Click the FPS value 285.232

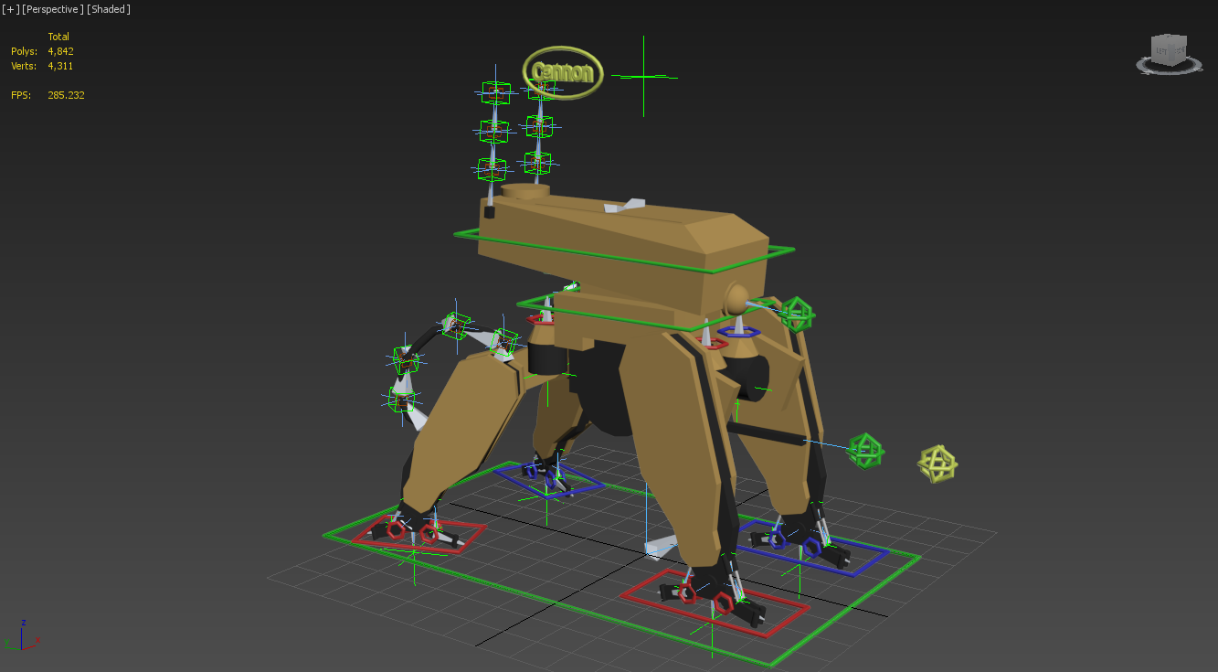(x=66, y=95)
